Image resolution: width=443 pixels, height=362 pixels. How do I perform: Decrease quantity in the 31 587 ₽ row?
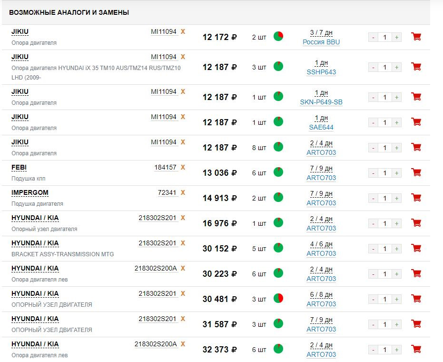(373, 324)
